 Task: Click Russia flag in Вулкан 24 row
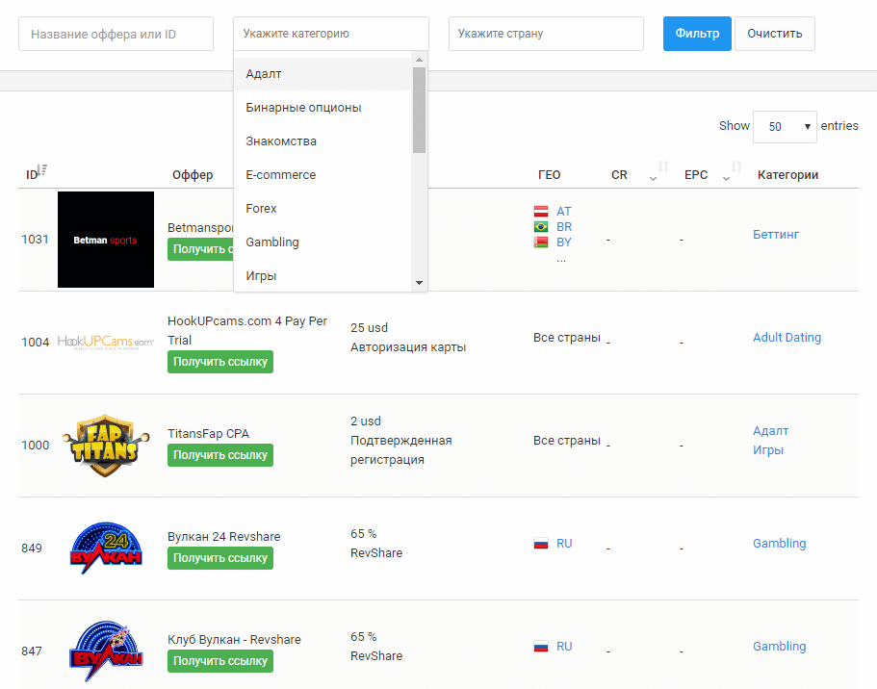point(541,544)
